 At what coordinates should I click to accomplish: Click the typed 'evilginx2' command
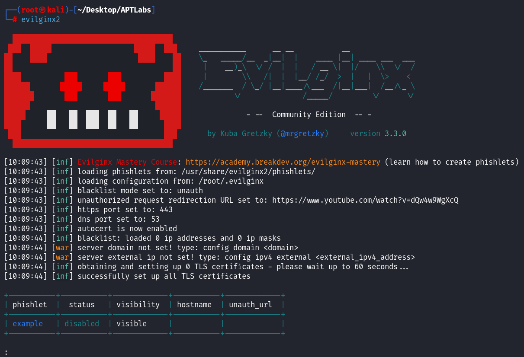[40, 19]
